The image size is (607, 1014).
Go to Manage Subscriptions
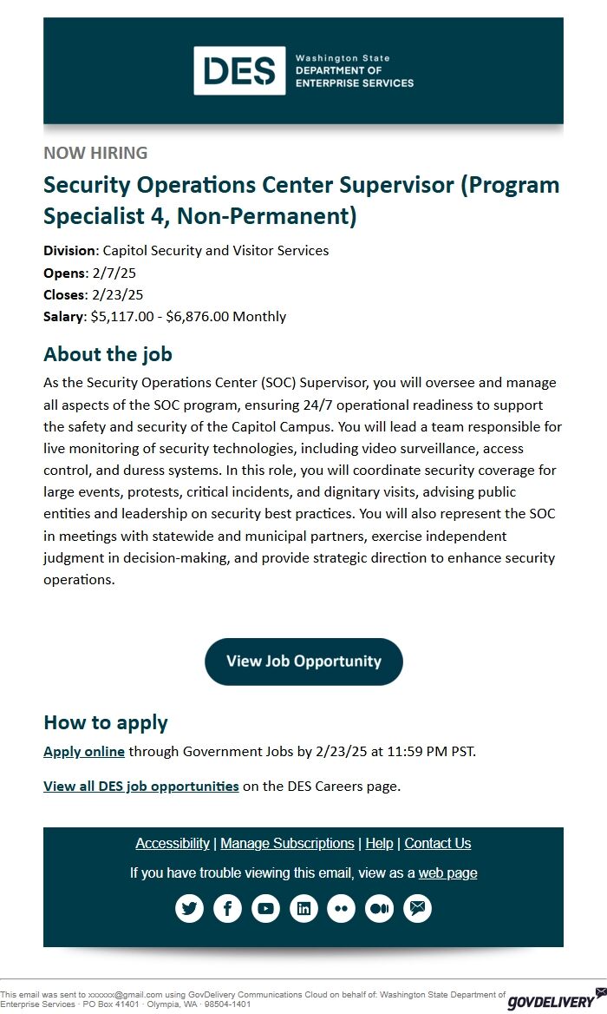pyautogui.click(x=287, y=843)
